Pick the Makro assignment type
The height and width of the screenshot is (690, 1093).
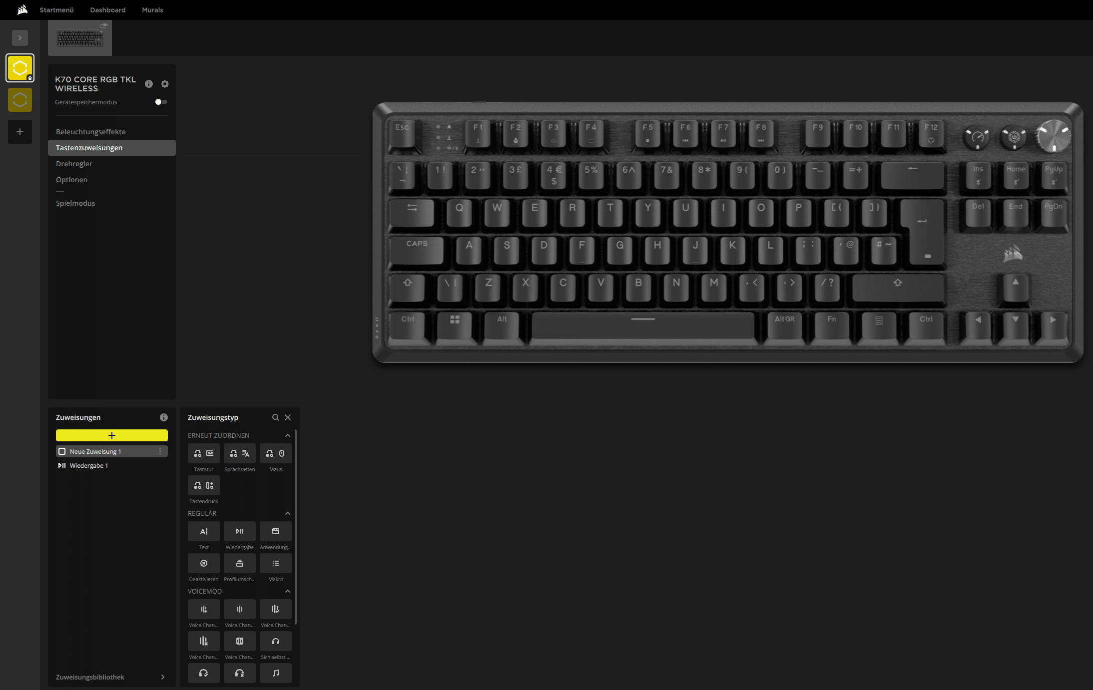point(275,563)
